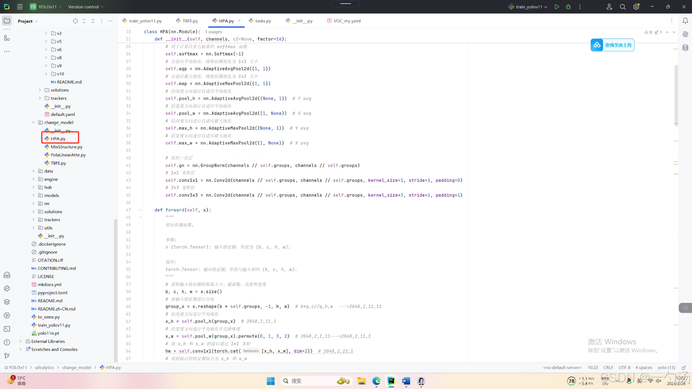Screen dimensions: 692x389
Task: Run the train_yolov11 configuration
Action: pyautogui.click(x=557, y=7)
